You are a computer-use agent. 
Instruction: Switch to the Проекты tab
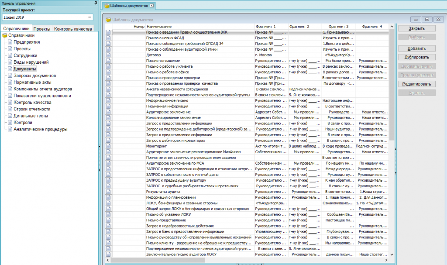click(42, 29)
